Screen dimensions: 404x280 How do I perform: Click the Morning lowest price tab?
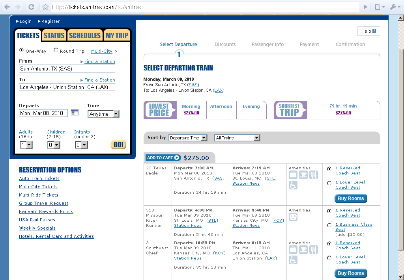(x=191, y=110)
